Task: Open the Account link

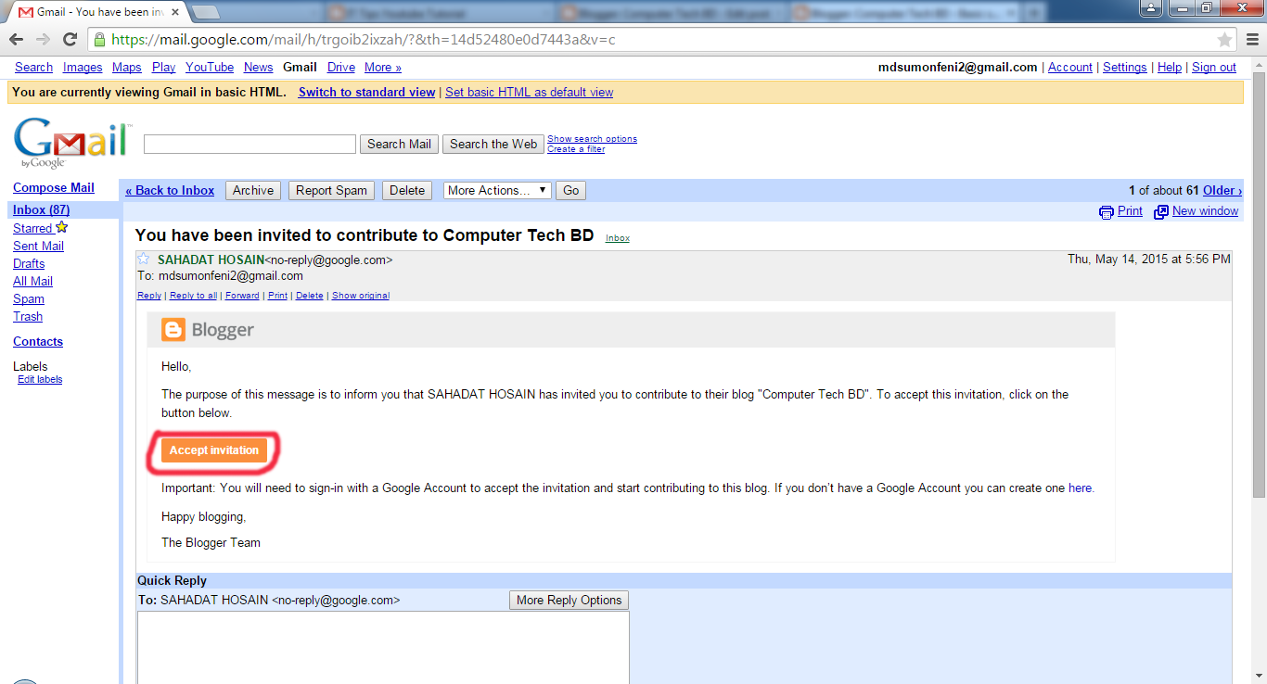Action: click(1070, 67)
